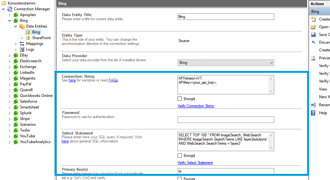Click the Verify Connection String link
330x180 pixels.
(x=196, y=106)
